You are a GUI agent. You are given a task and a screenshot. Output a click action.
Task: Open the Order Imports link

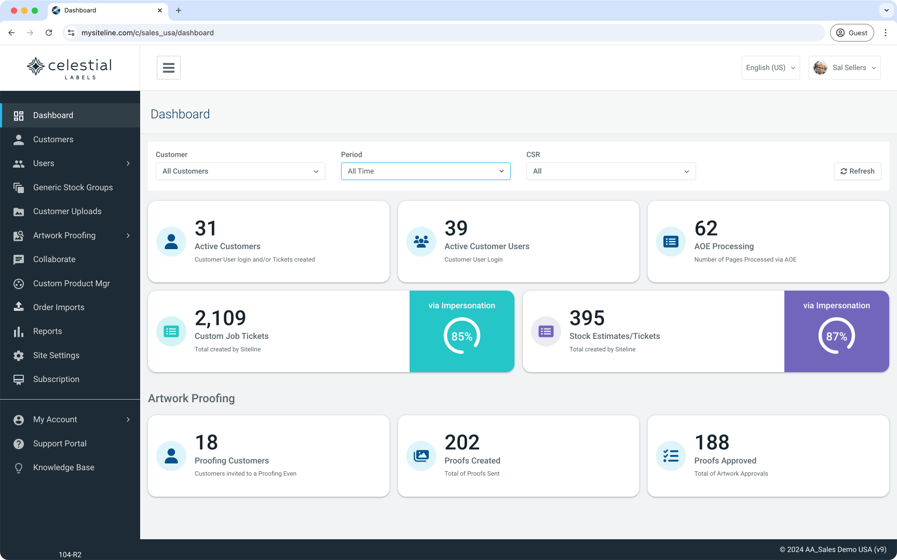(x=70, y=307)
